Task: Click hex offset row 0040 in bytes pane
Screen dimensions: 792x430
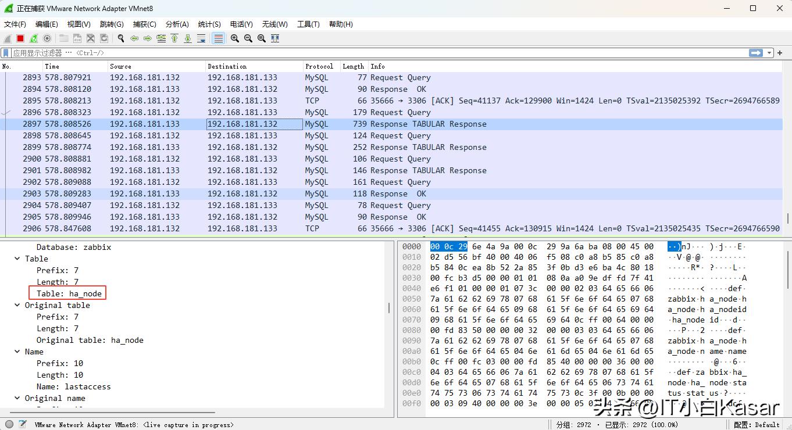Action: click(412, 288)
